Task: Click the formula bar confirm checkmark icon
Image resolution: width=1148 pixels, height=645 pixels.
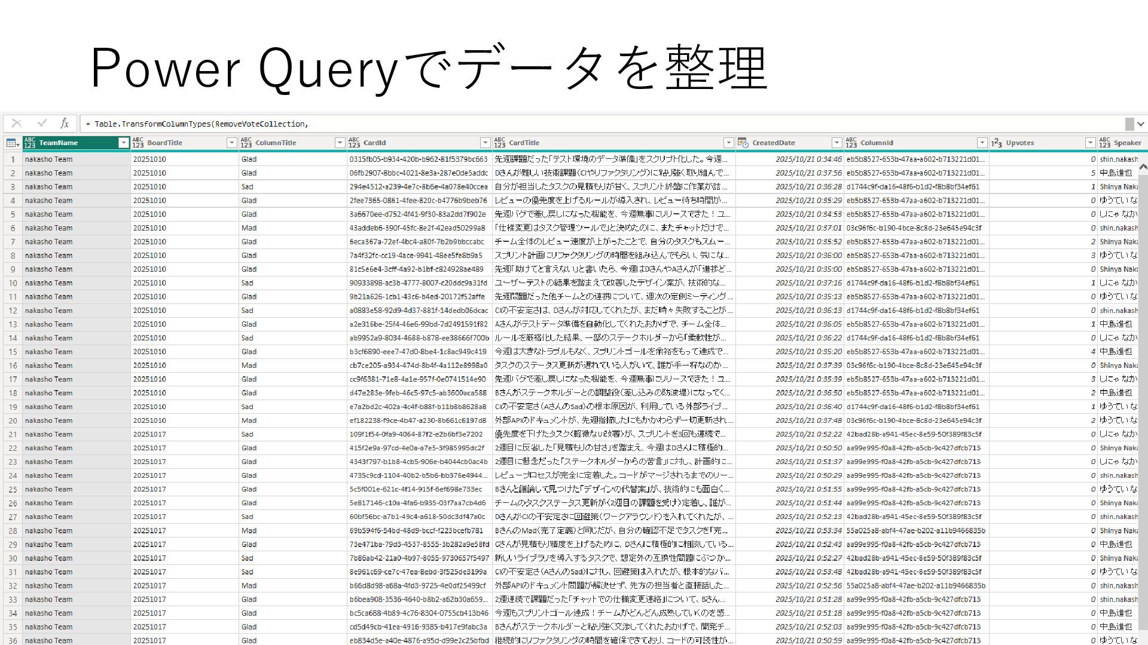Action: [42, 124]
